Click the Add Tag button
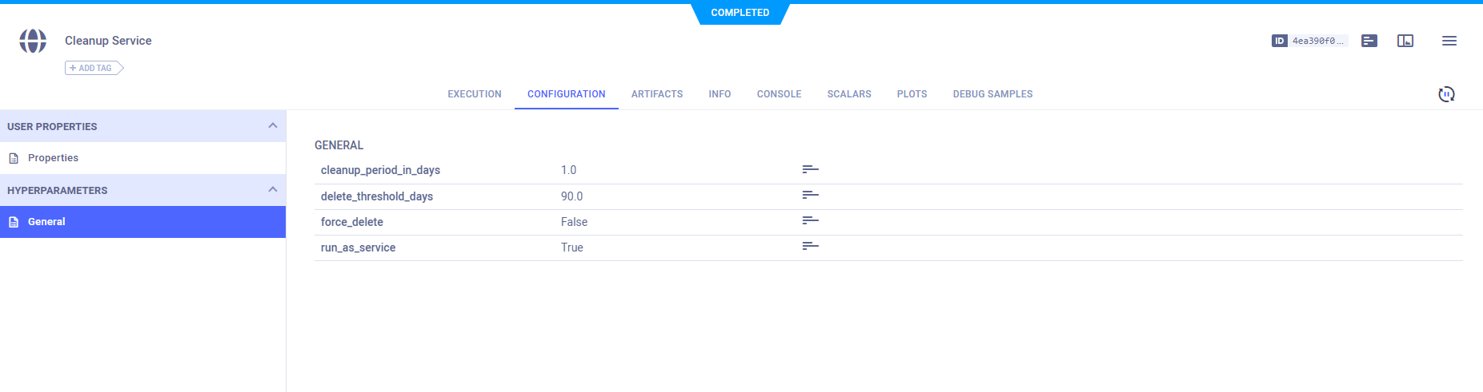Viewport: 1483px width, 392px height. (x=94, y=68)
